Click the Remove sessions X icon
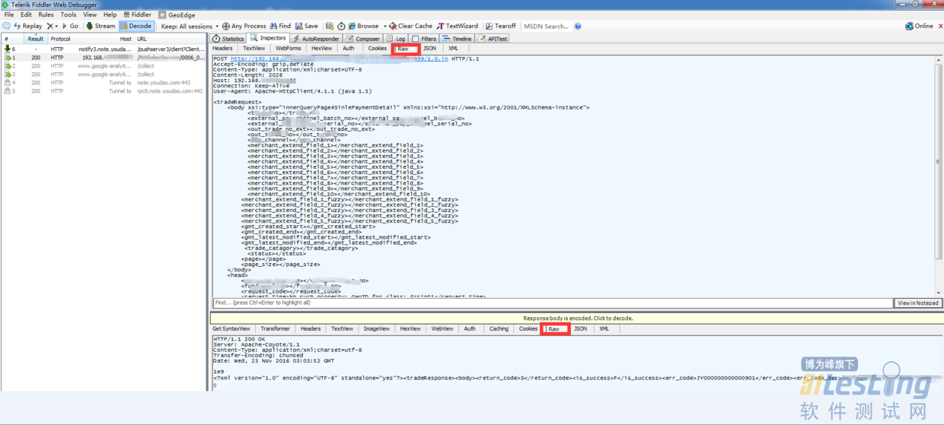This screenshot has height=425, width=944. (50, 26)
